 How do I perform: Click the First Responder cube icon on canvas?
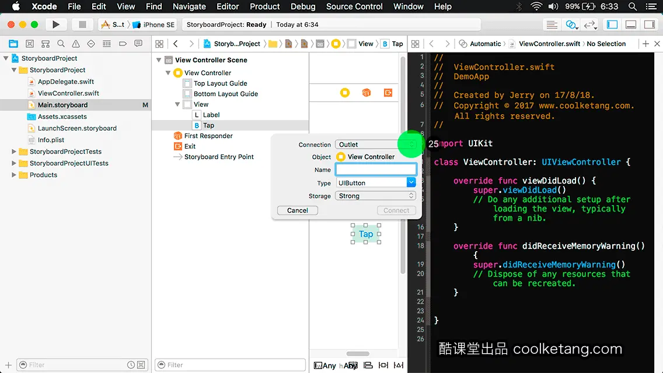367,93
